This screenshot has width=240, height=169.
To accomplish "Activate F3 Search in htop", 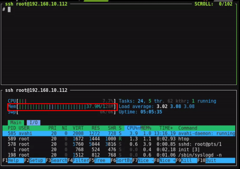I will click(59, 160).
